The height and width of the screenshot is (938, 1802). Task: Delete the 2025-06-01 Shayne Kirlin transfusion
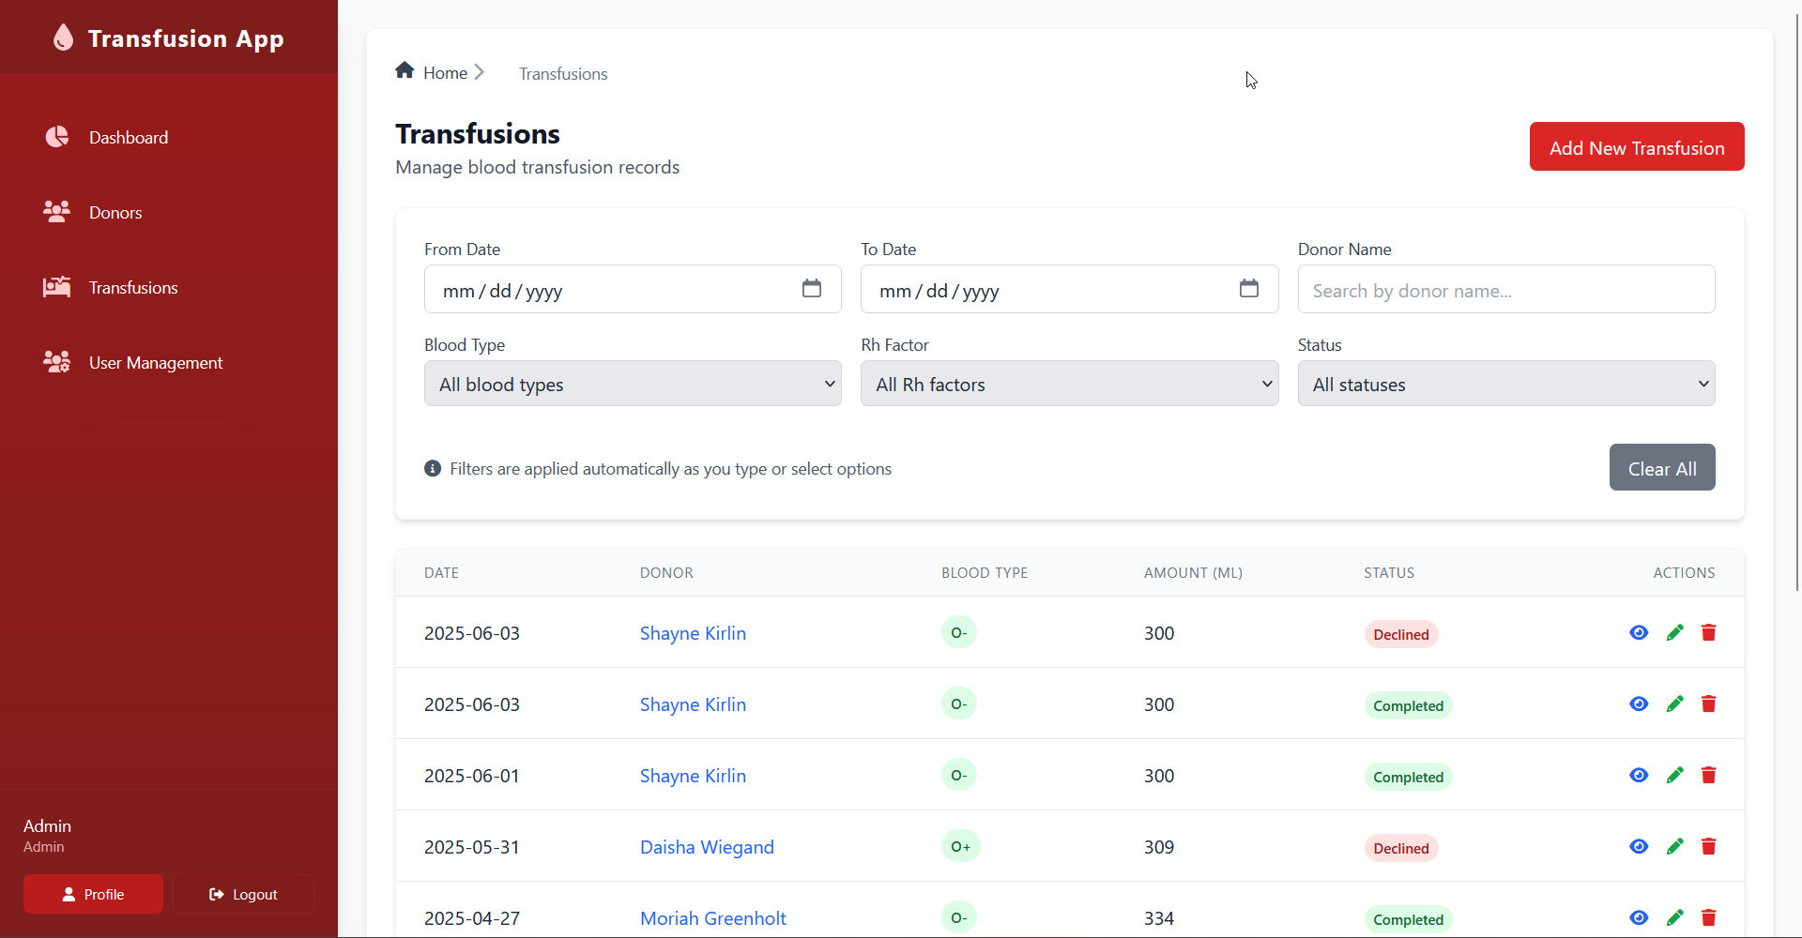tap(1708, 776)
